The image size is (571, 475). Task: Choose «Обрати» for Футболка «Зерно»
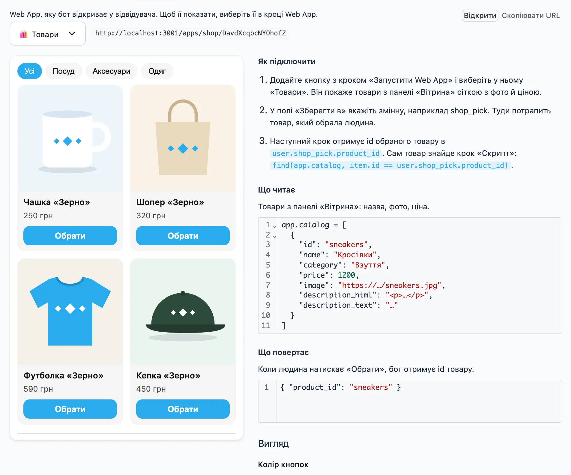coord(70,409)
